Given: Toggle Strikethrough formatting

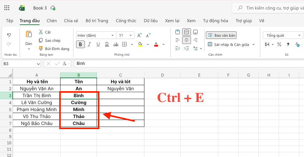Looking at the screenshot, I should point(116,45).
